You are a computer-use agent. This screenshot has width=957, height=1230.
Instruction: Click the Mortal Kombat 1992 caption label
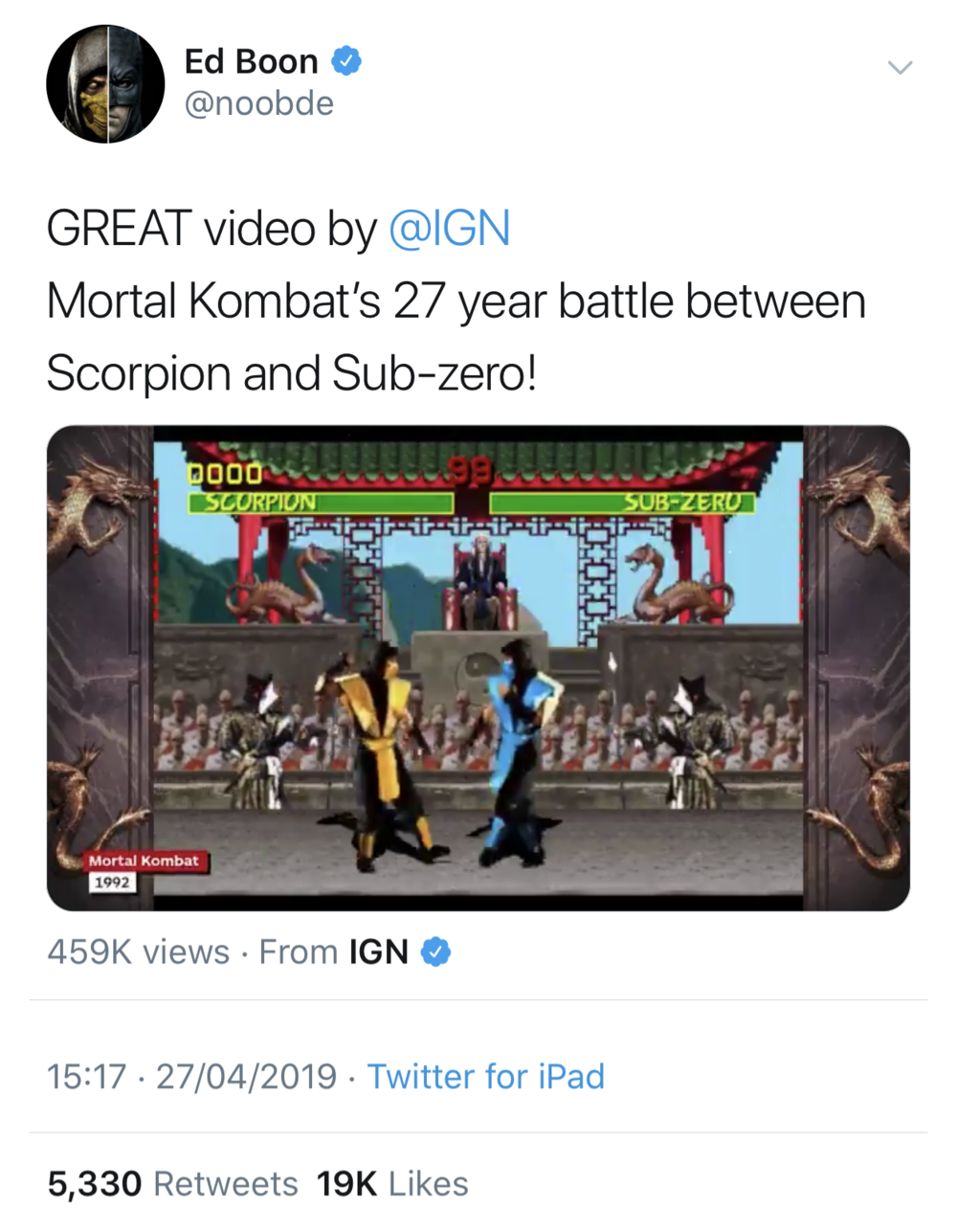[x=145, y=870]
